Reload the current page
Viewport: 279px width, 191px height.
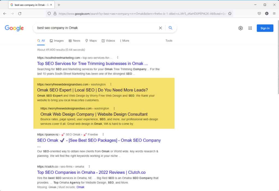click(20, 14)
